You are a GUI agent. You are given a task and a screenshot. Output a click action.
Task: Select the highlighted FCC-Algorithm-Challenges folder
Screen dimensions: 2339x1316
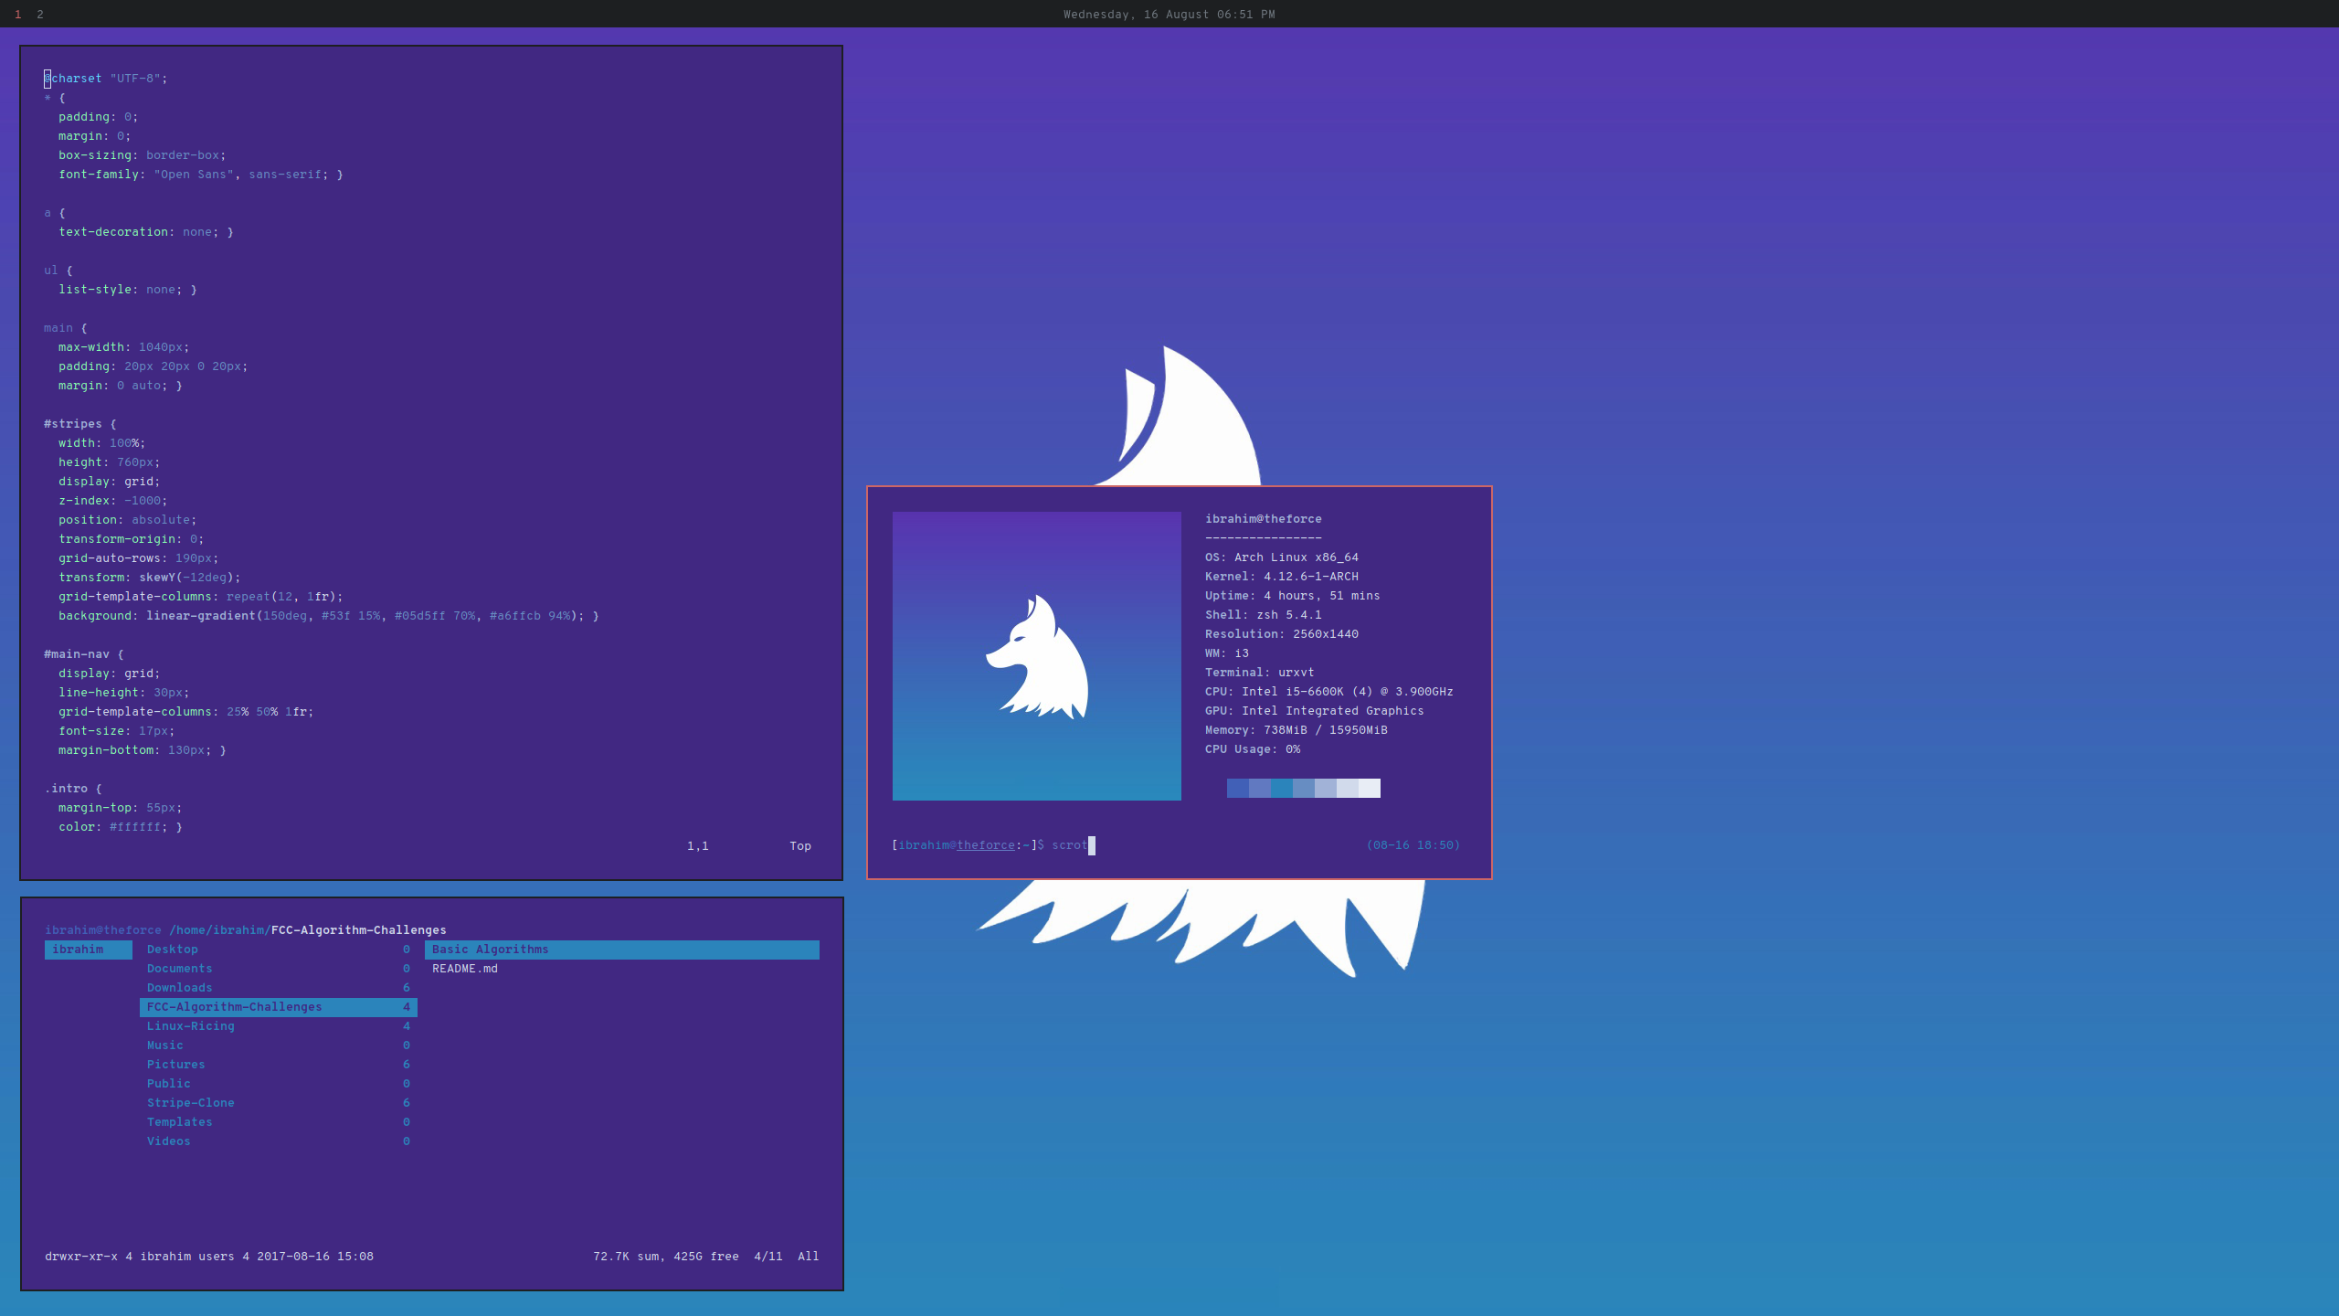235,1007
